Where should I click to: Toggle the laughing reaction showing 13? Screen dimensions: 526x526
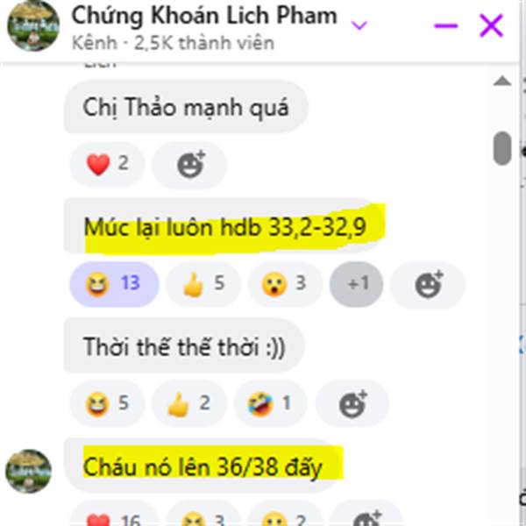click(114, 284)
